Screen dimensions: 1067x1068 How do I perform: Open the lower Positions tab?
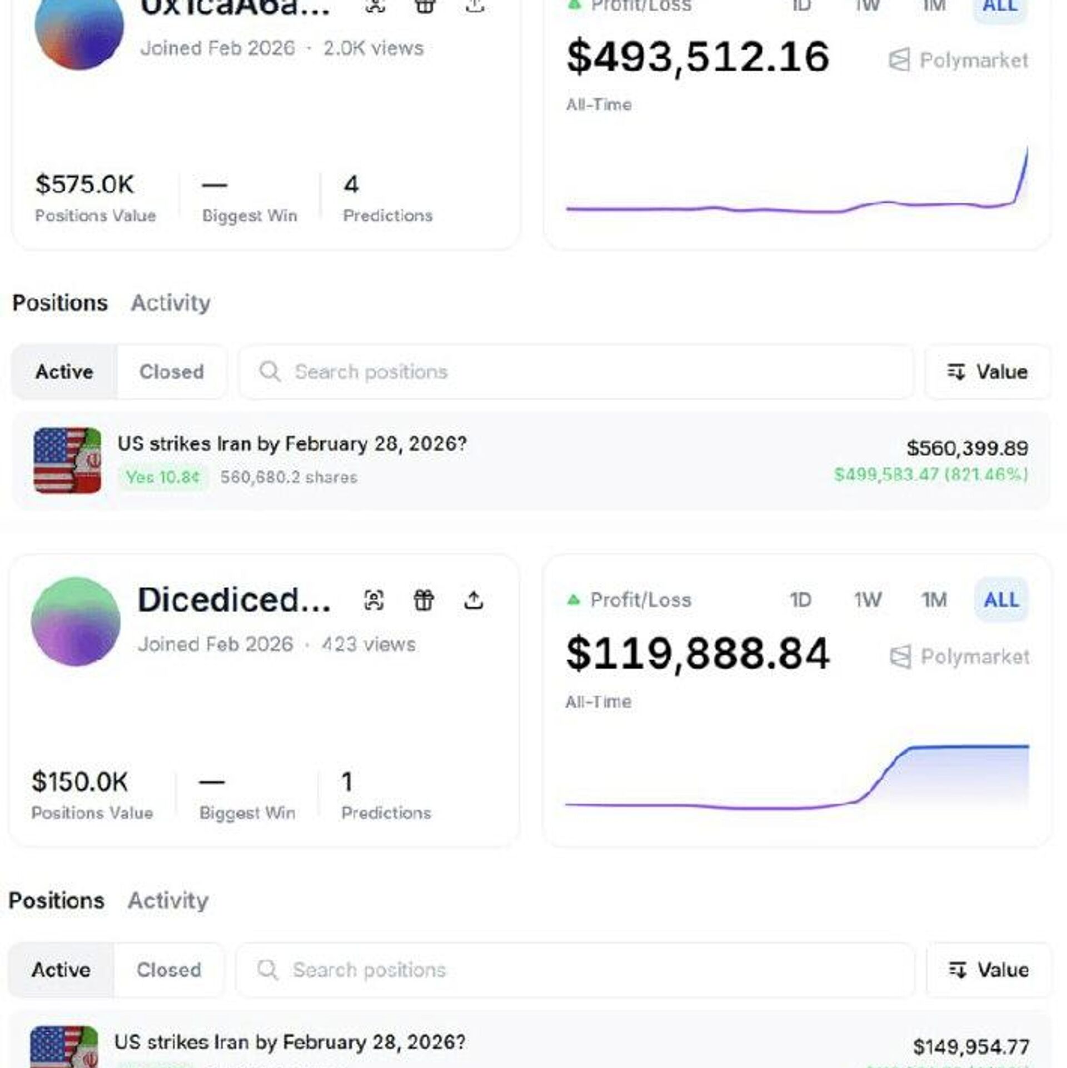click(57, 900)
